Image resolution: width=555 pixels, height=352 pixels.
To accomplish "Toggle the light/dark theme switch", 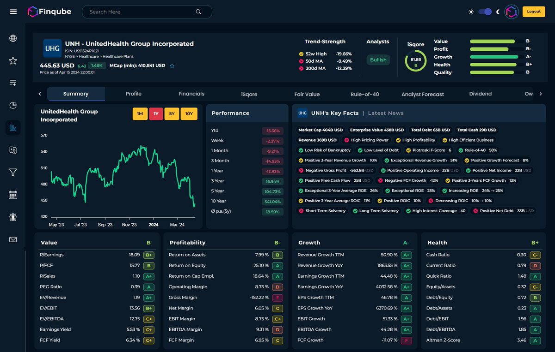I will pos(485,12).
